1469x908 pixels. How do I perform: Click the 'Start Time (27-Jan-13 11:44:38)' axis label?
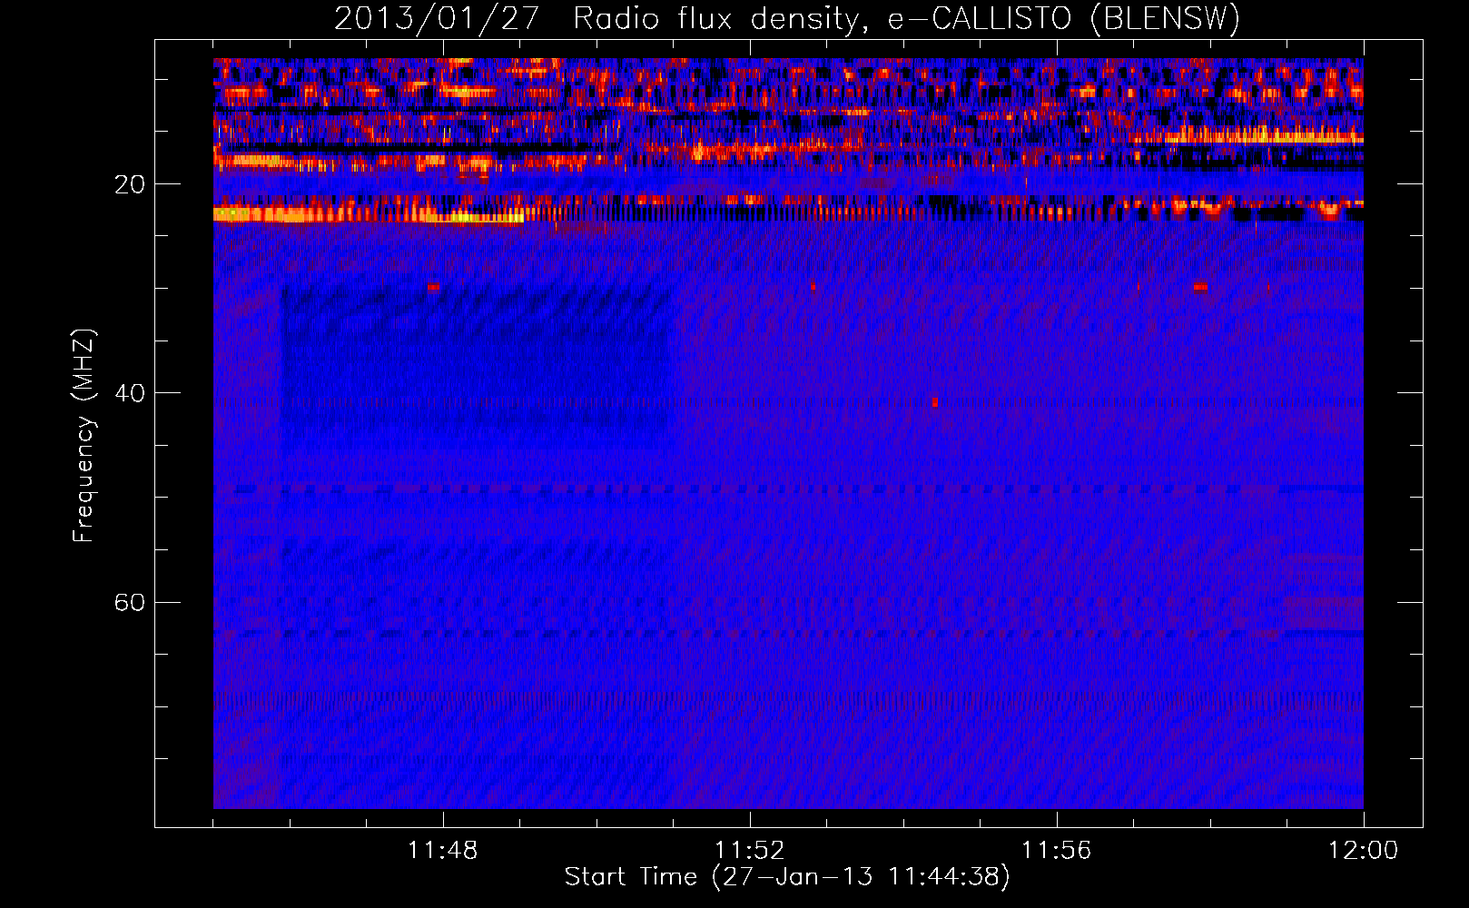pos(787,877)
